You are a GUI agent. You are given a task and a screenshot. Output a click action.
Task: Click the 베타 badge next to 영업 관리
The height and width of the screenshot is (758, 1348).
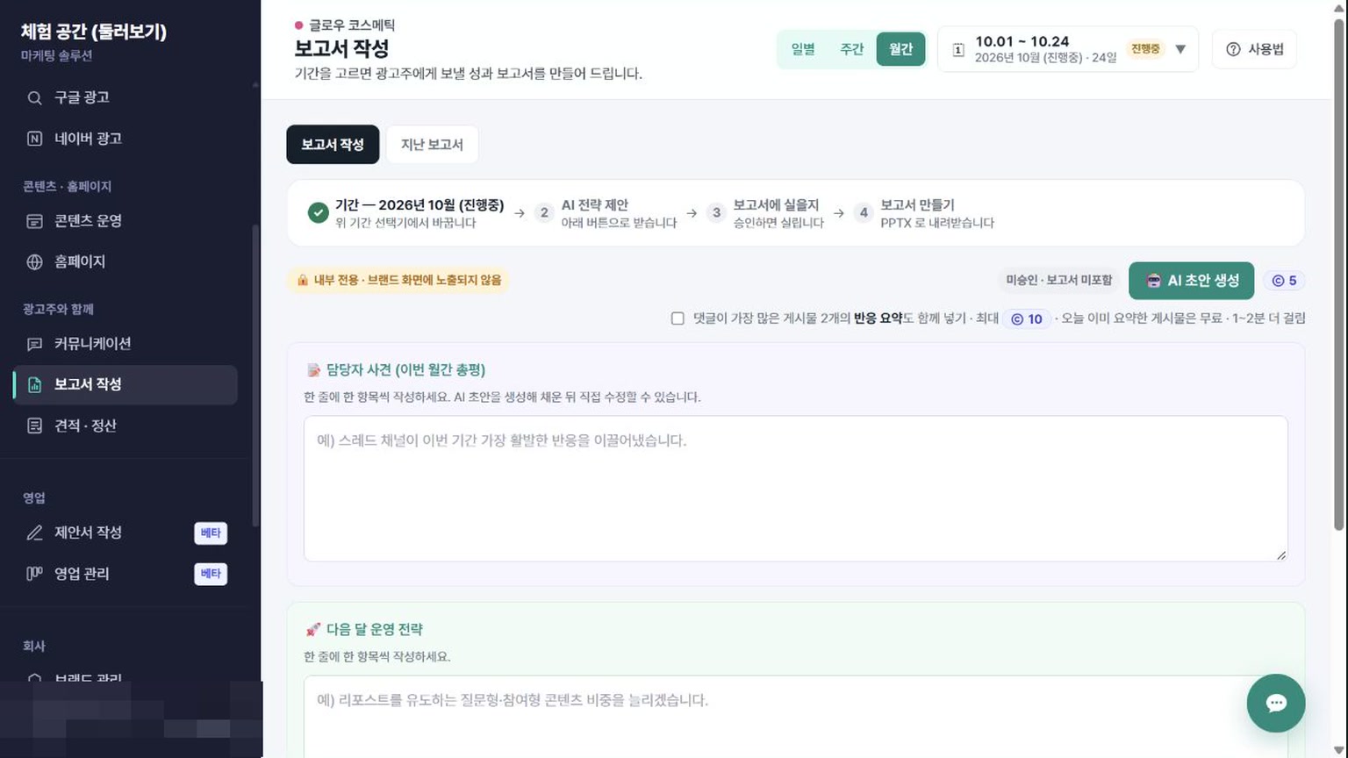[211, 574]
